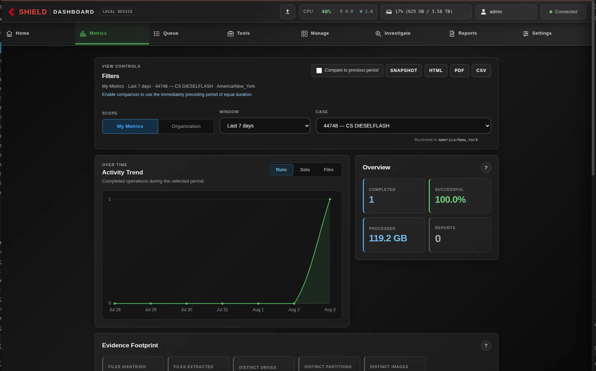596x371 pixels.
Task: Click the admin user avatar icon
Action: (484, 12)
